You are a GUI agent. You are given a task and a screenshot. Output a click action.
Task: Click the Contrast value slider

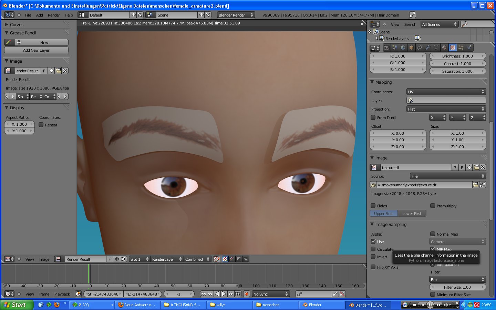click(x=457, y=63)
